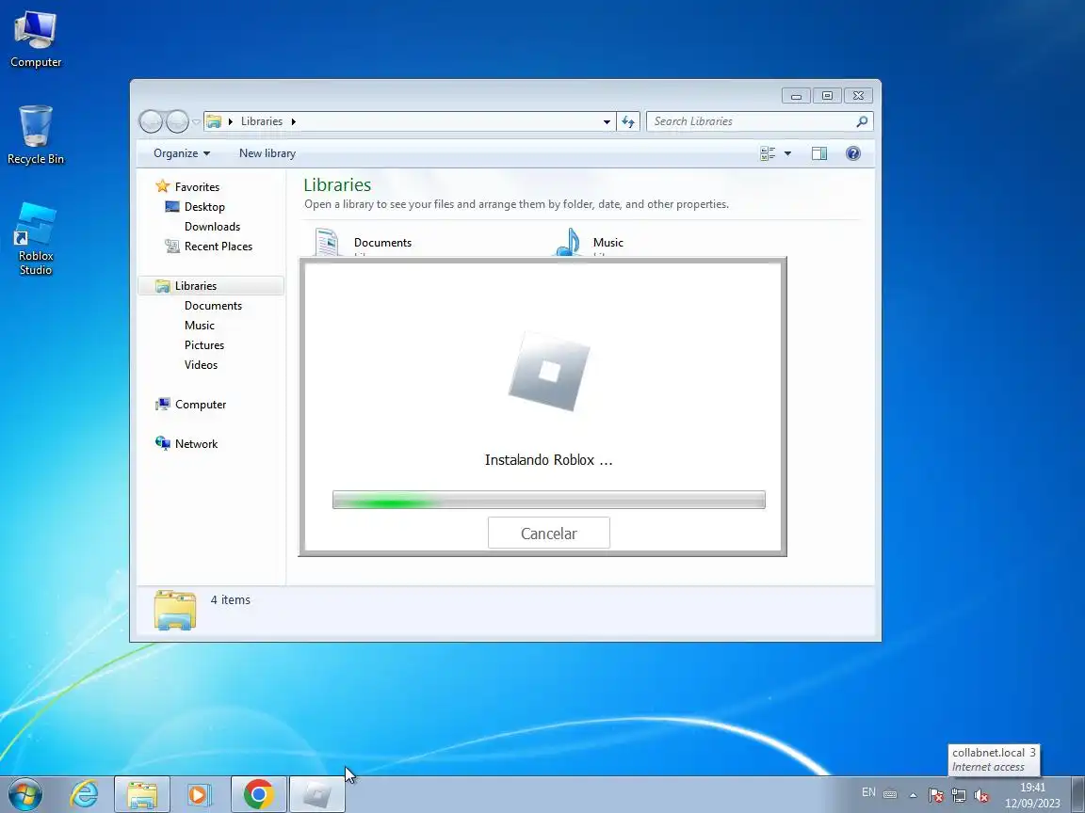This screenshot has width=1085, height=813.
Task: Click the Roblox logo in installer
Action: click(x=549, y=372)
